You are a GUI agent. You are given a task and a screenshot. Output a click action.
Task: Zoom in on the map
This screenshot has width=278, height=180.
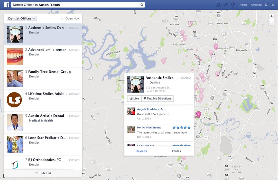pyautogui.click(x=271, y=16)
